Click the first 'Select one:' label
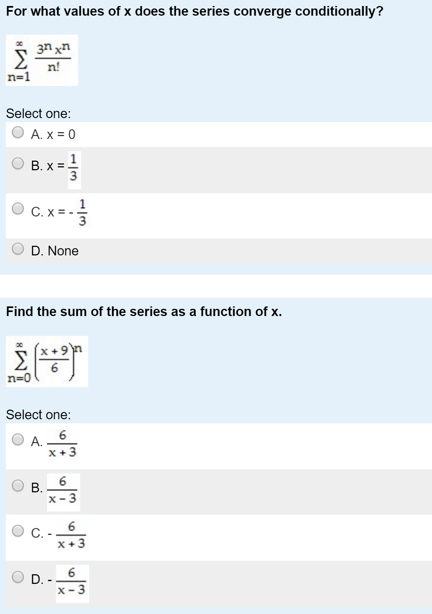 [x=39, y=114]
